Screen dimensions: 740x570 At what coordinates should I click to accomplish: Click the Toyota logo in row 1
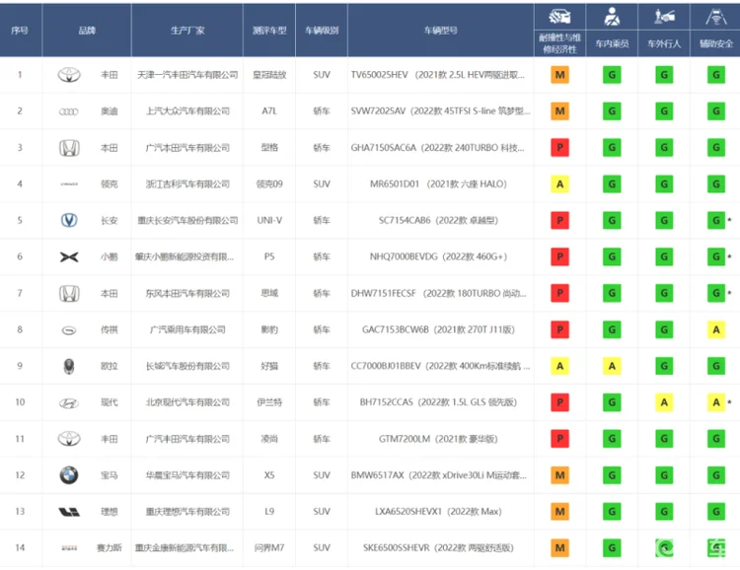pos(69,75)
